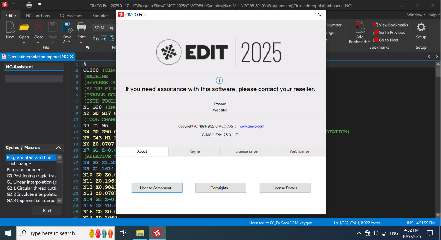
Task: Close the CIMCO Edit About dialog
Action: pyautogui.click(x=320, y=15)
